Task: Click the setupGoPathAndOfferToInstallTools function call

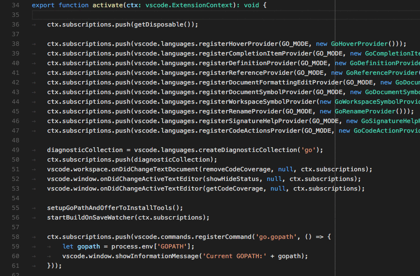Action: (x=109, y=208)
